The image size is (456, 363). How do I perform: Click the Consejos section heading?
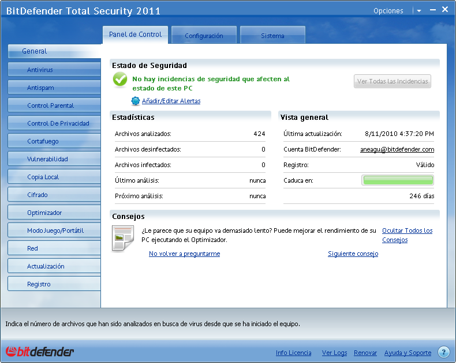pos(128,216)
